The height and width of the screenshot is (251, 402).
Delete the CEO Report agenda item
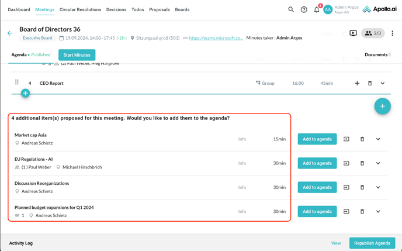370,83
